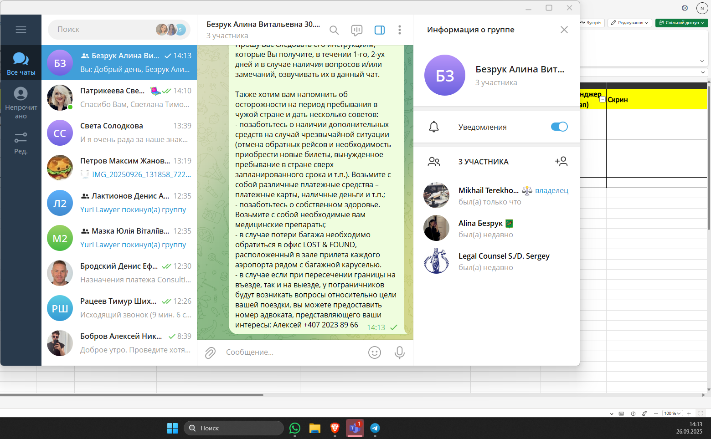This screenshot has height=439, width=711.
Task: Open the Telegram icon in the taskbar
Action: [x=375, y=428]
